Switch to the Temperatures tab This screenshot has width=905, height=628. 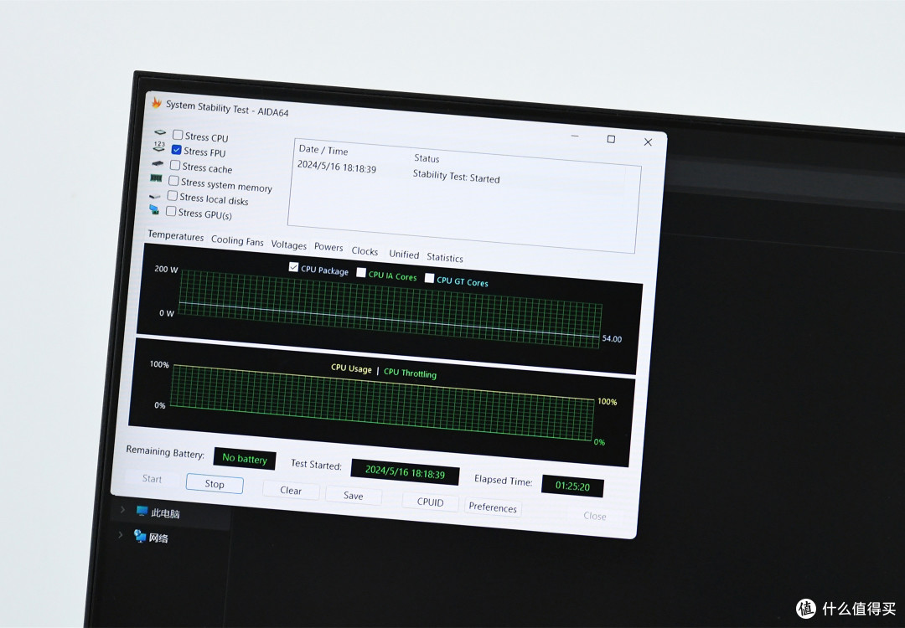tap(175, 236)
